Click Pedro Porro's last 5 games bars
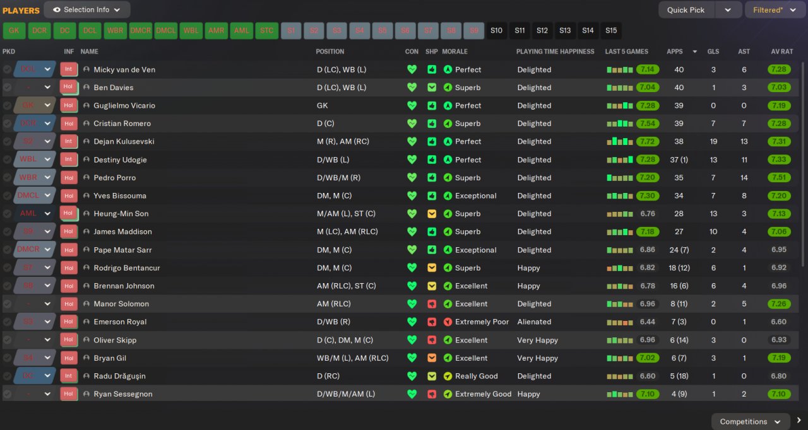This screenshot has width=808, height=430. click(620, 178)
